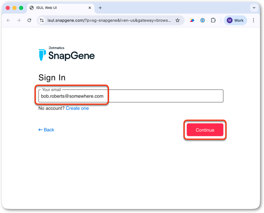The width and height of the screenshot is (264, 213).
Task: Close the ISUL Web UI tab
Action: (x=90, y=8)
